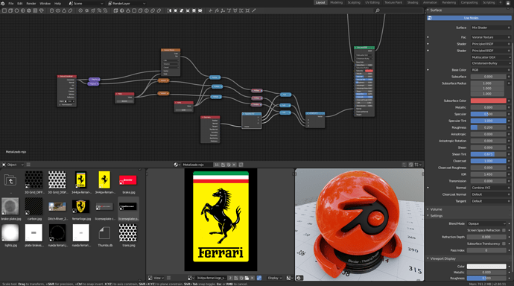
Task: Click the cube primitive icon in top toolbar
Action: (x=10, y=10)
